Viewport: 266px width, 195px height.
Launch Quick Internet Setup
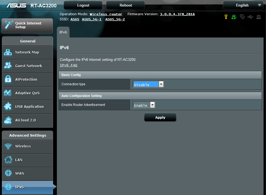[27, 26]
